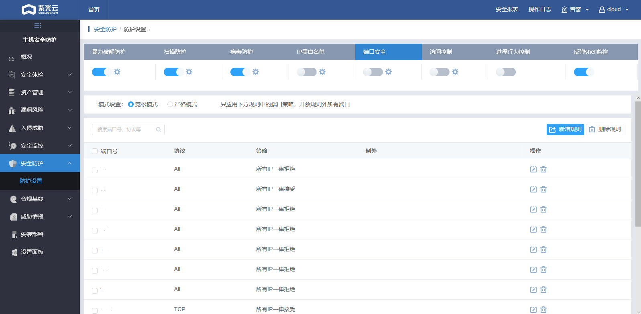Check the select-all 端口号 header checkbox
The height and width of the screenshot is (314, 641).
[95, 151]
